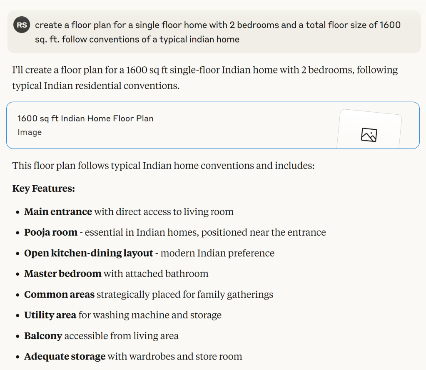426x370 pixels.
Task: Click the bold 'Pooja room' label
Action: (x=51, y=232)
